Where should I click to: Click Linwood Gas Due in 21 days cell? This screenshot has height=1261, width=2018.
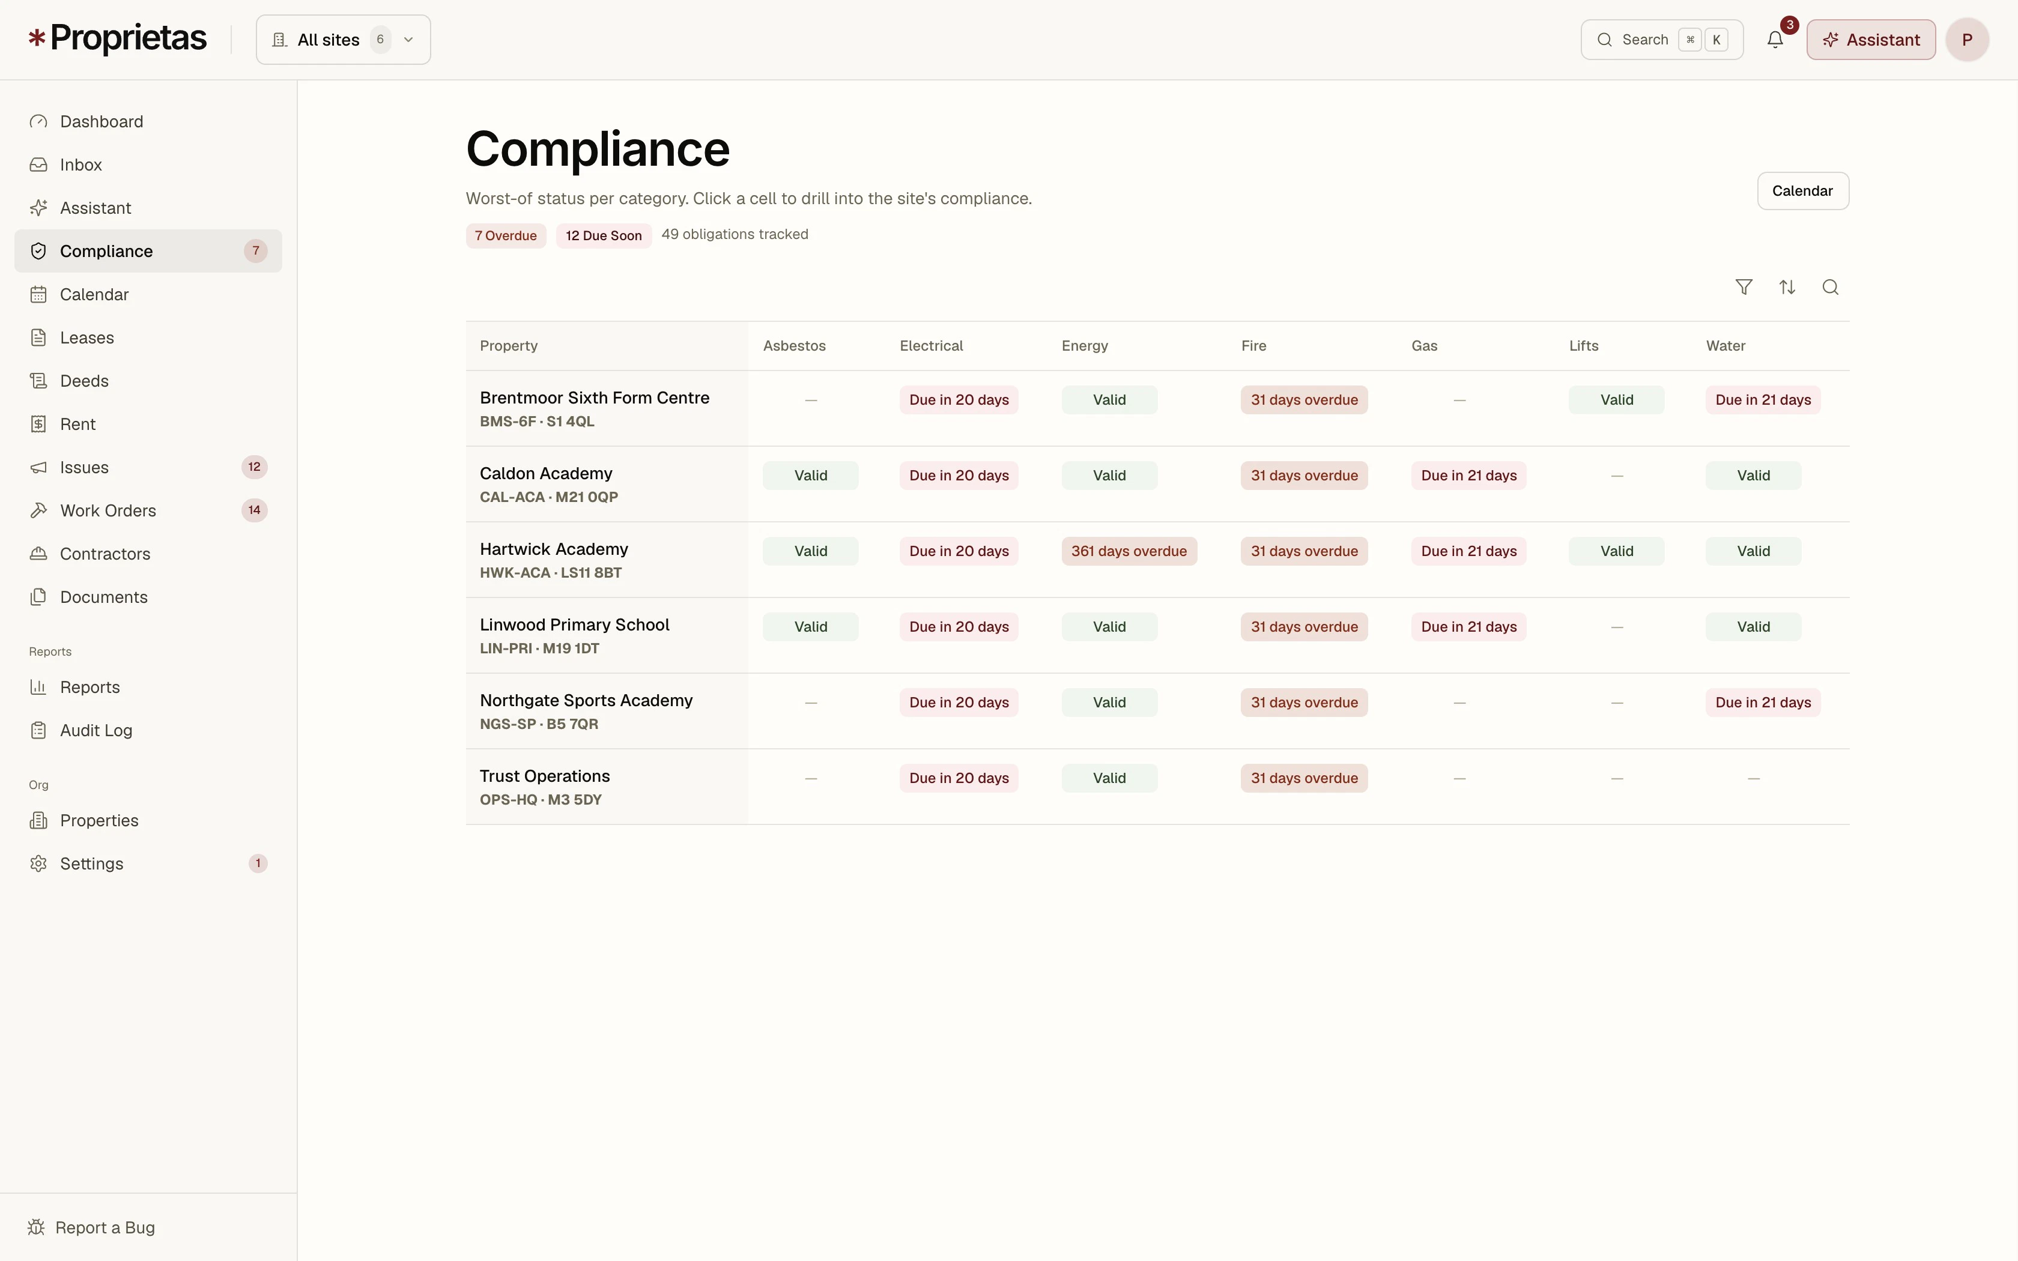[1468, 627]
